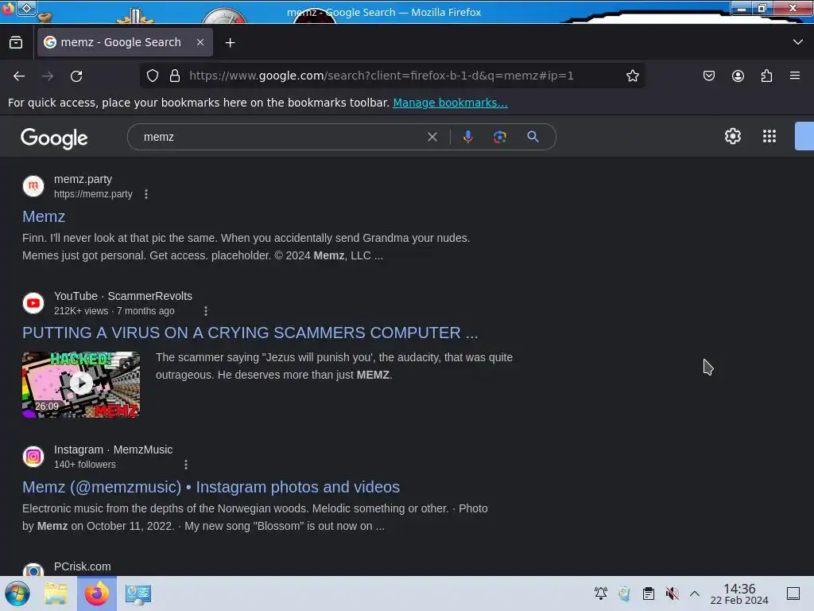Open the Start menu orb
The height and width of the screenshot is (611, 814).
(17, 593)
